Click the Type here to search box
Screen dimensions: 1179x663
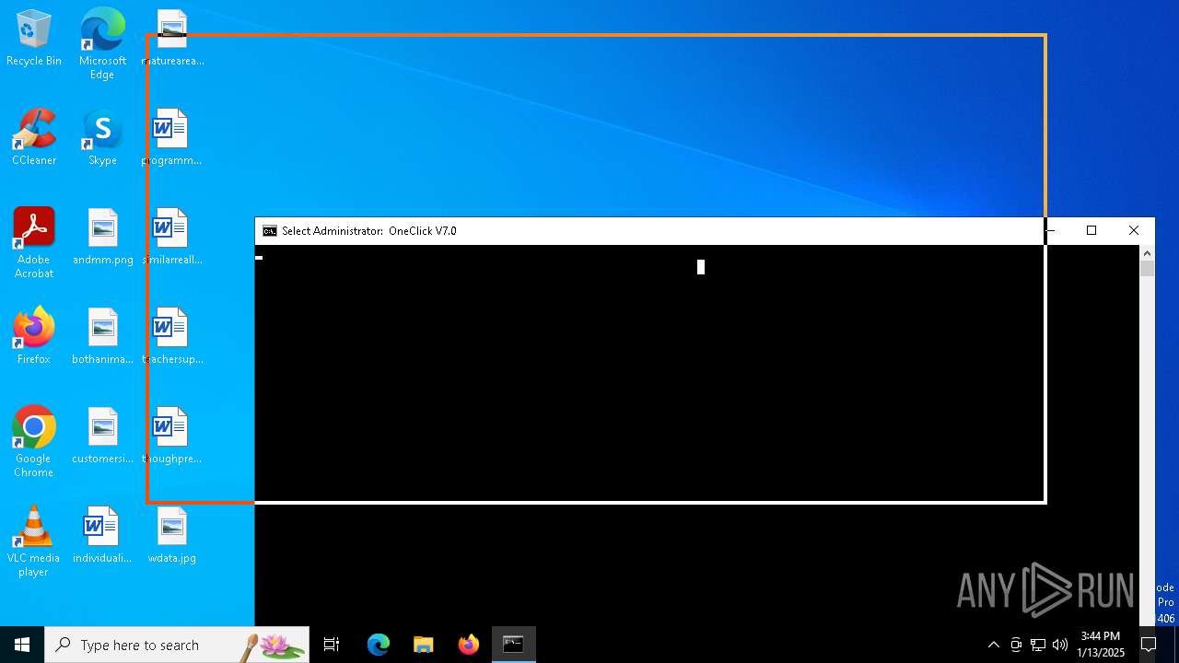(177, 645)
